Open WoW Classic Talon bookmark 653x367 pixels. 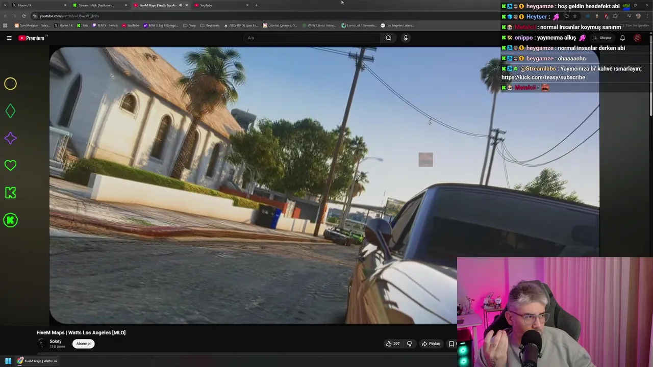tap(319, 25)
